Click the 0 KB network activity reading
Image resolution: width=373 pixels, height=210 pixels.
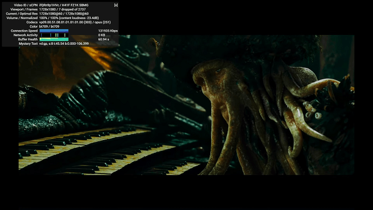coord(102,35)
